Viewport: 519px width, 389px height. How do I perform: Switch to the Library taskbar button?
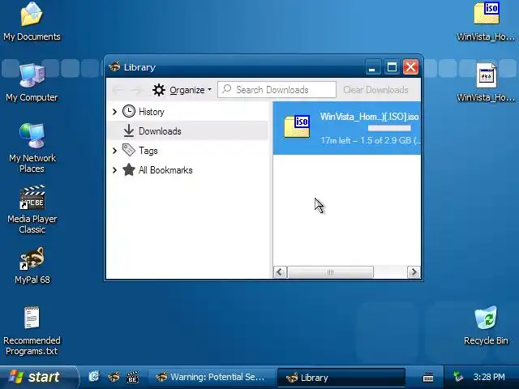tap(341, 378)
